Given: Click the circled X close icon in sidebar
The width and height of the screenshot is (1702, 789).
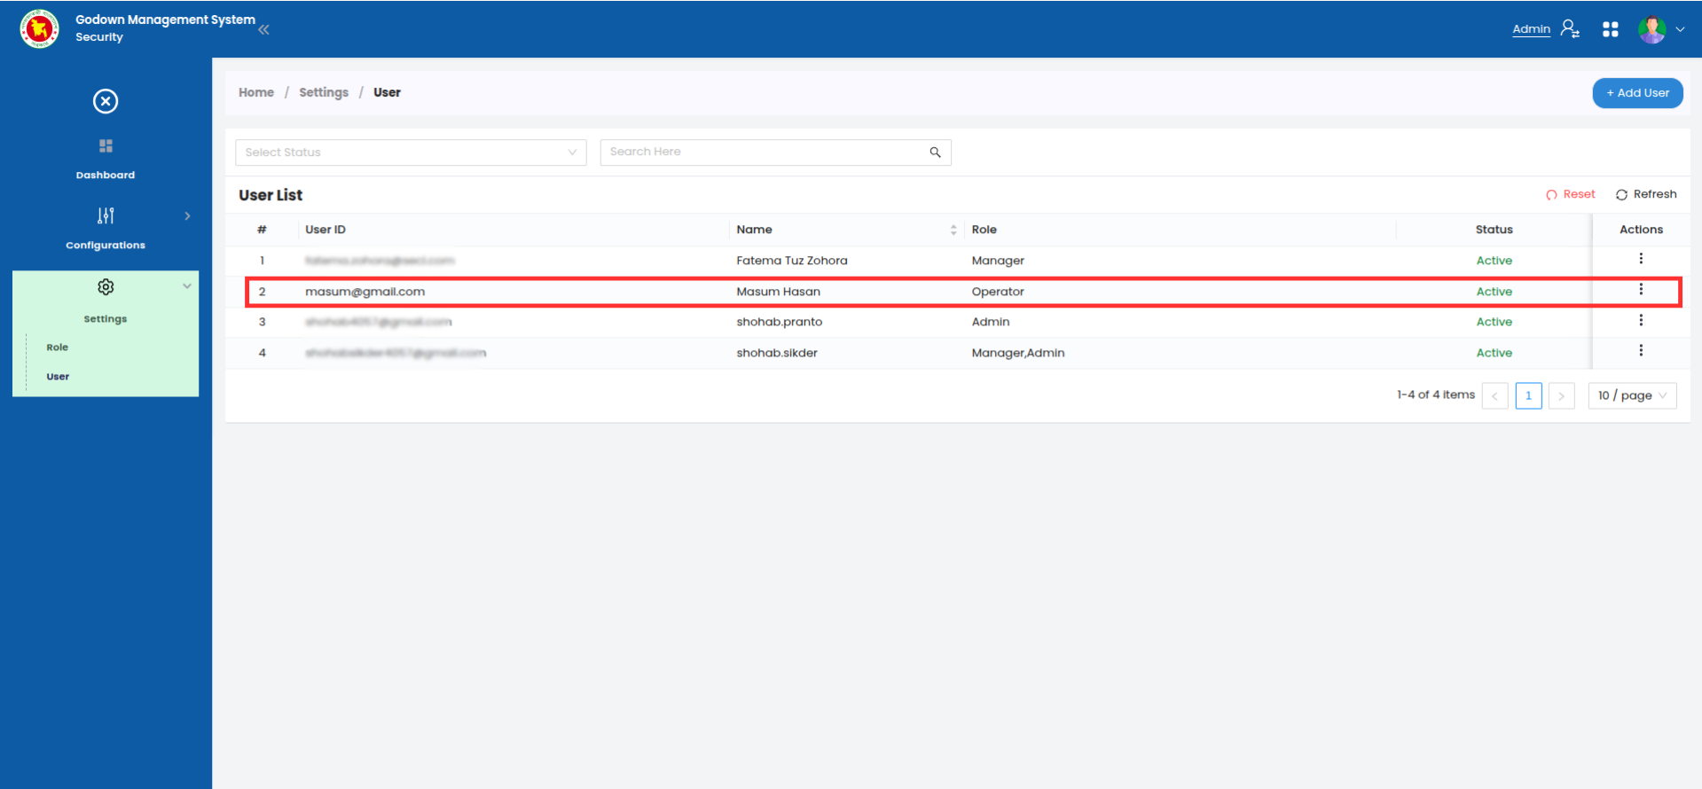Looking at the screenshot, I should [106, 101].
